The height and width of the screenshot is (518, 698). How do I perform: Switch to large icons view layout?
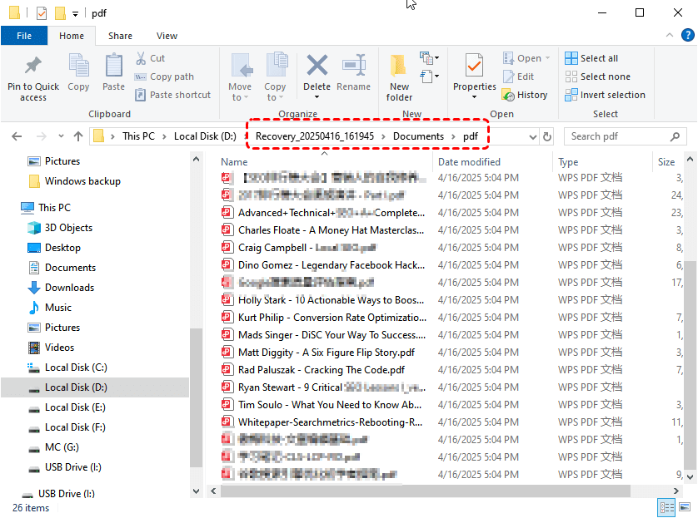(684, 507)
